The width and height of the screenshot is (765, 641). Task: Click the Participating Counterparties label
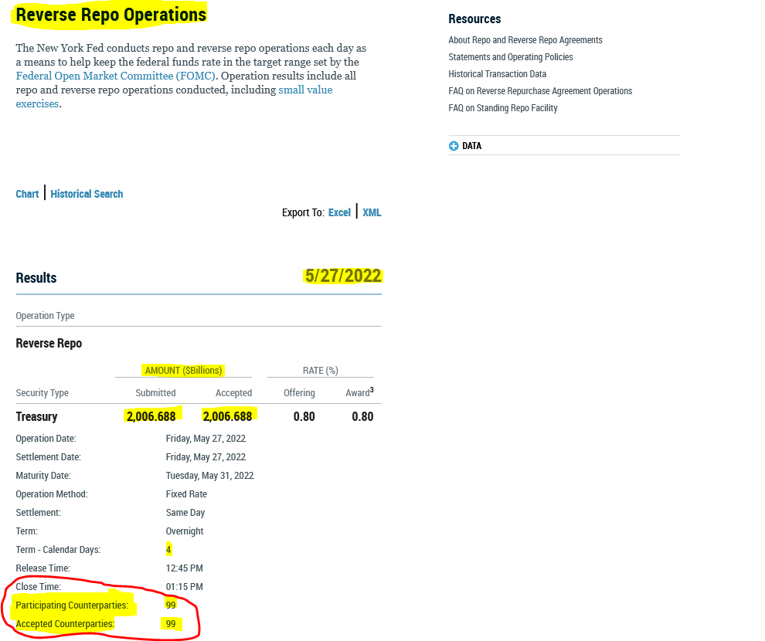tap(72, 605)
